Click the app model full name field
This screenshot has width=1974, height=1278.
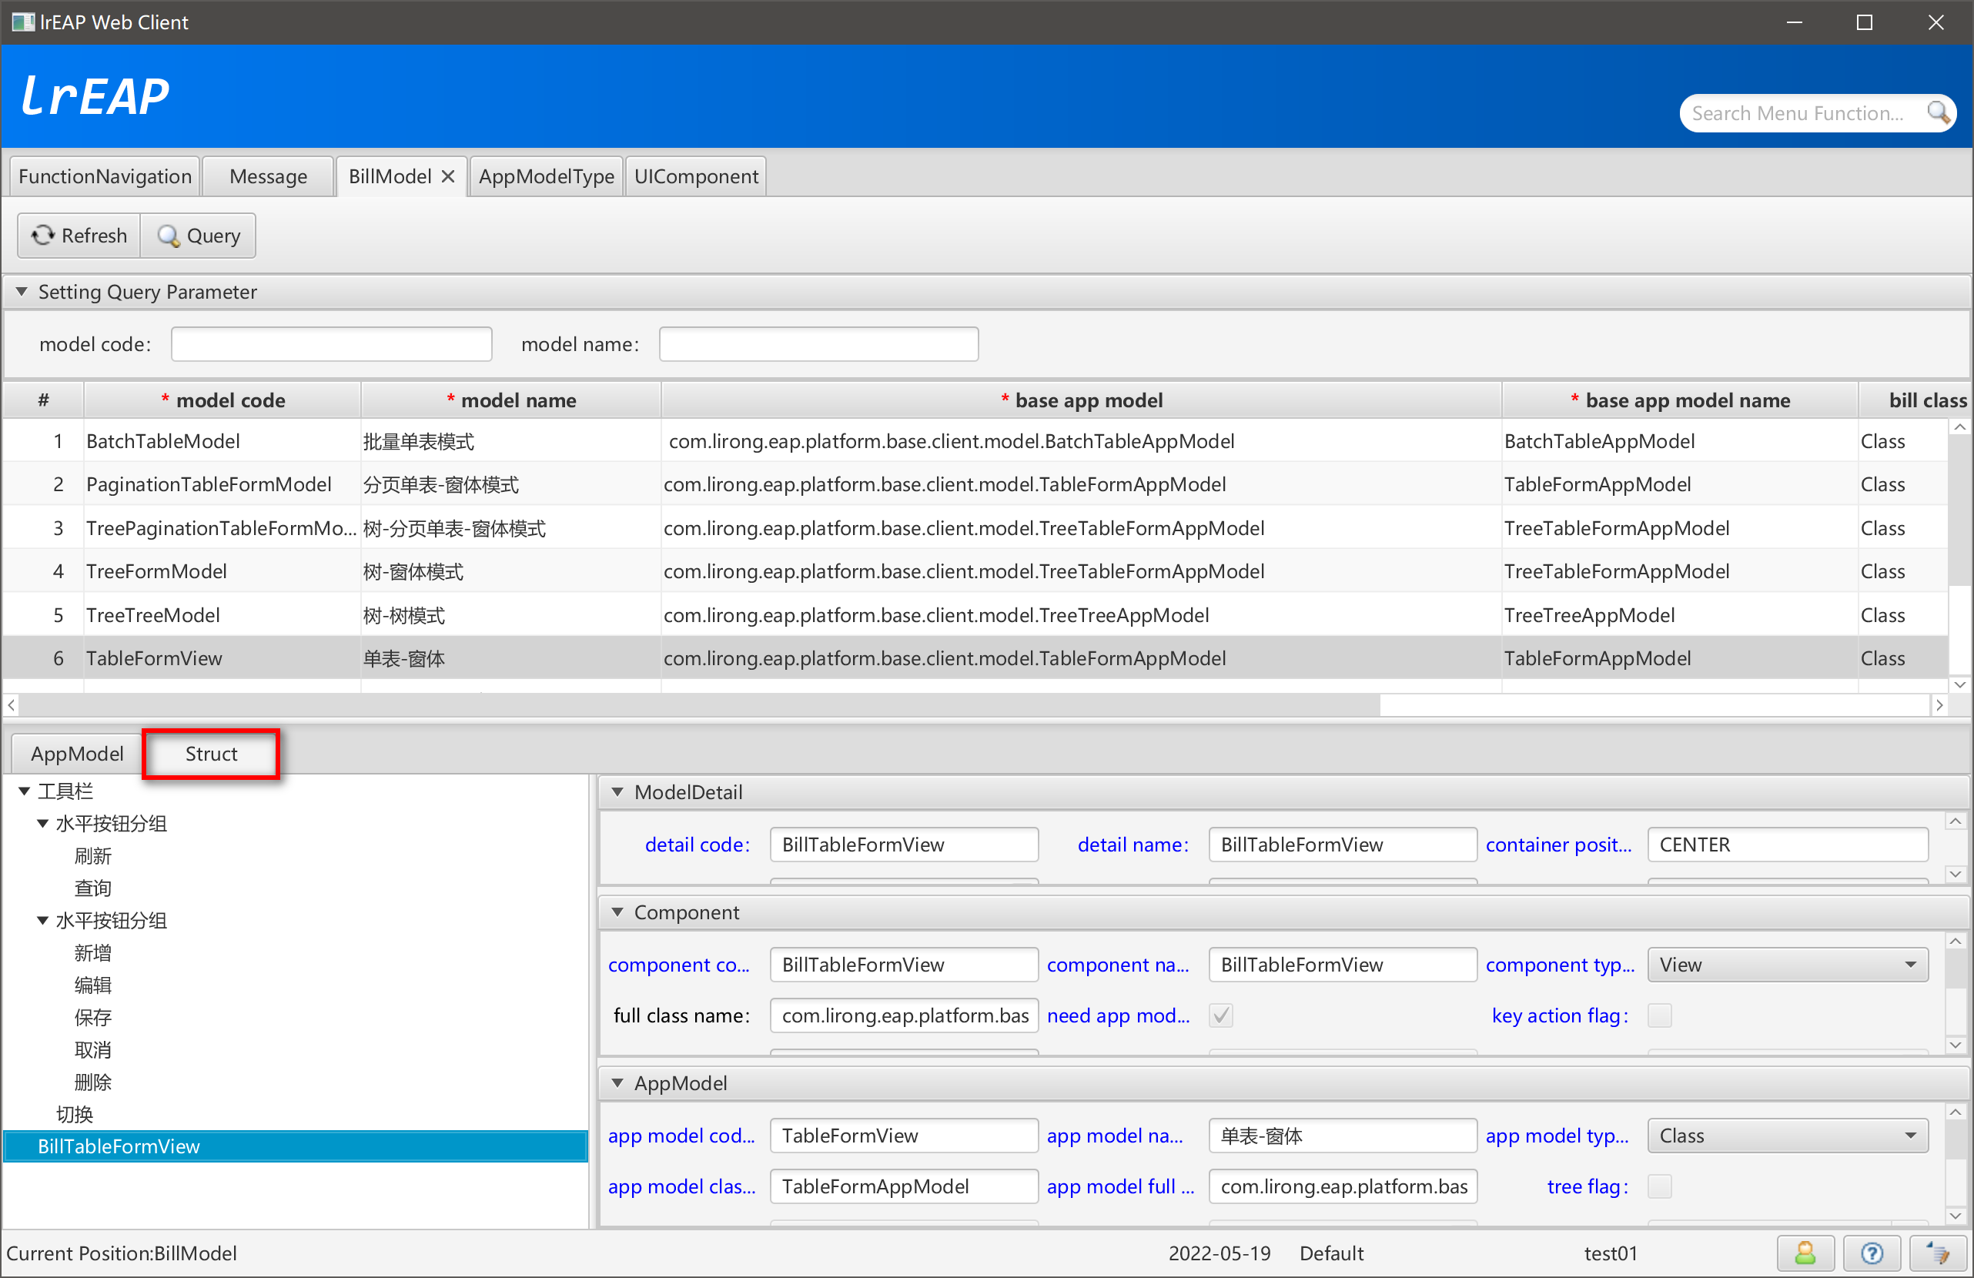click(1342, 1186)
